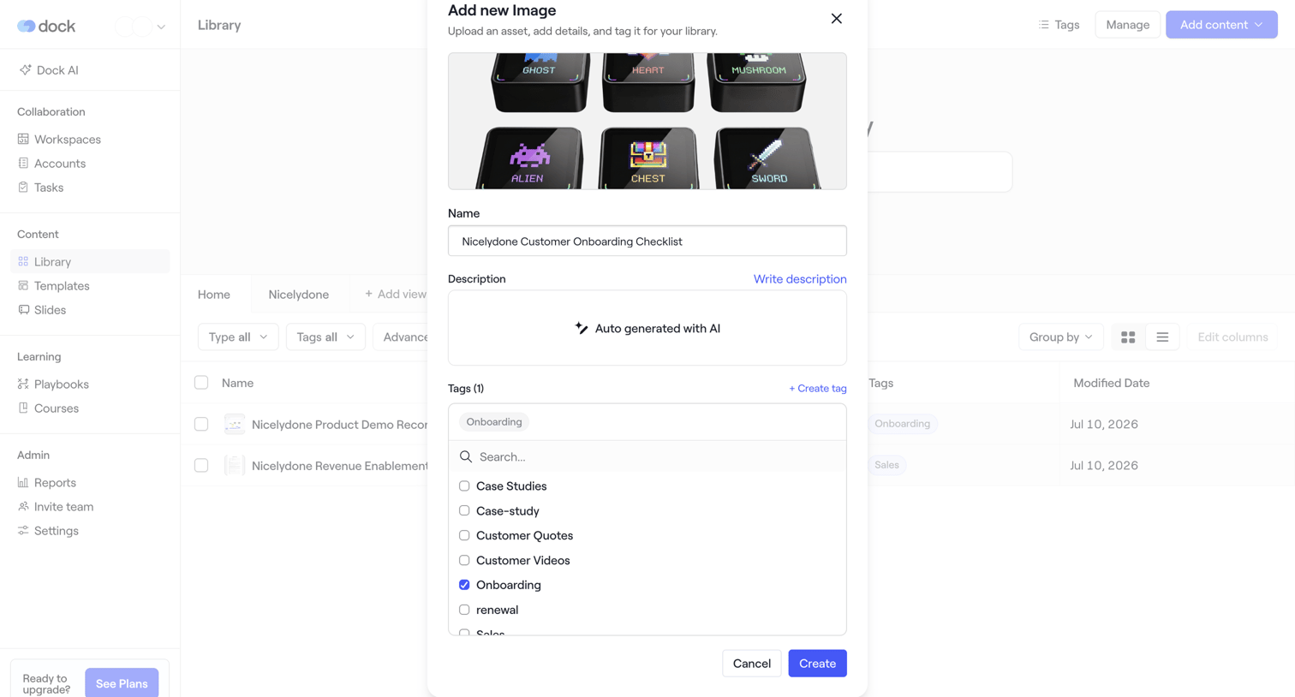Open Dock AI sparkle icon
This screenshot has width=1295, height=697.
[x=25, y=70]
